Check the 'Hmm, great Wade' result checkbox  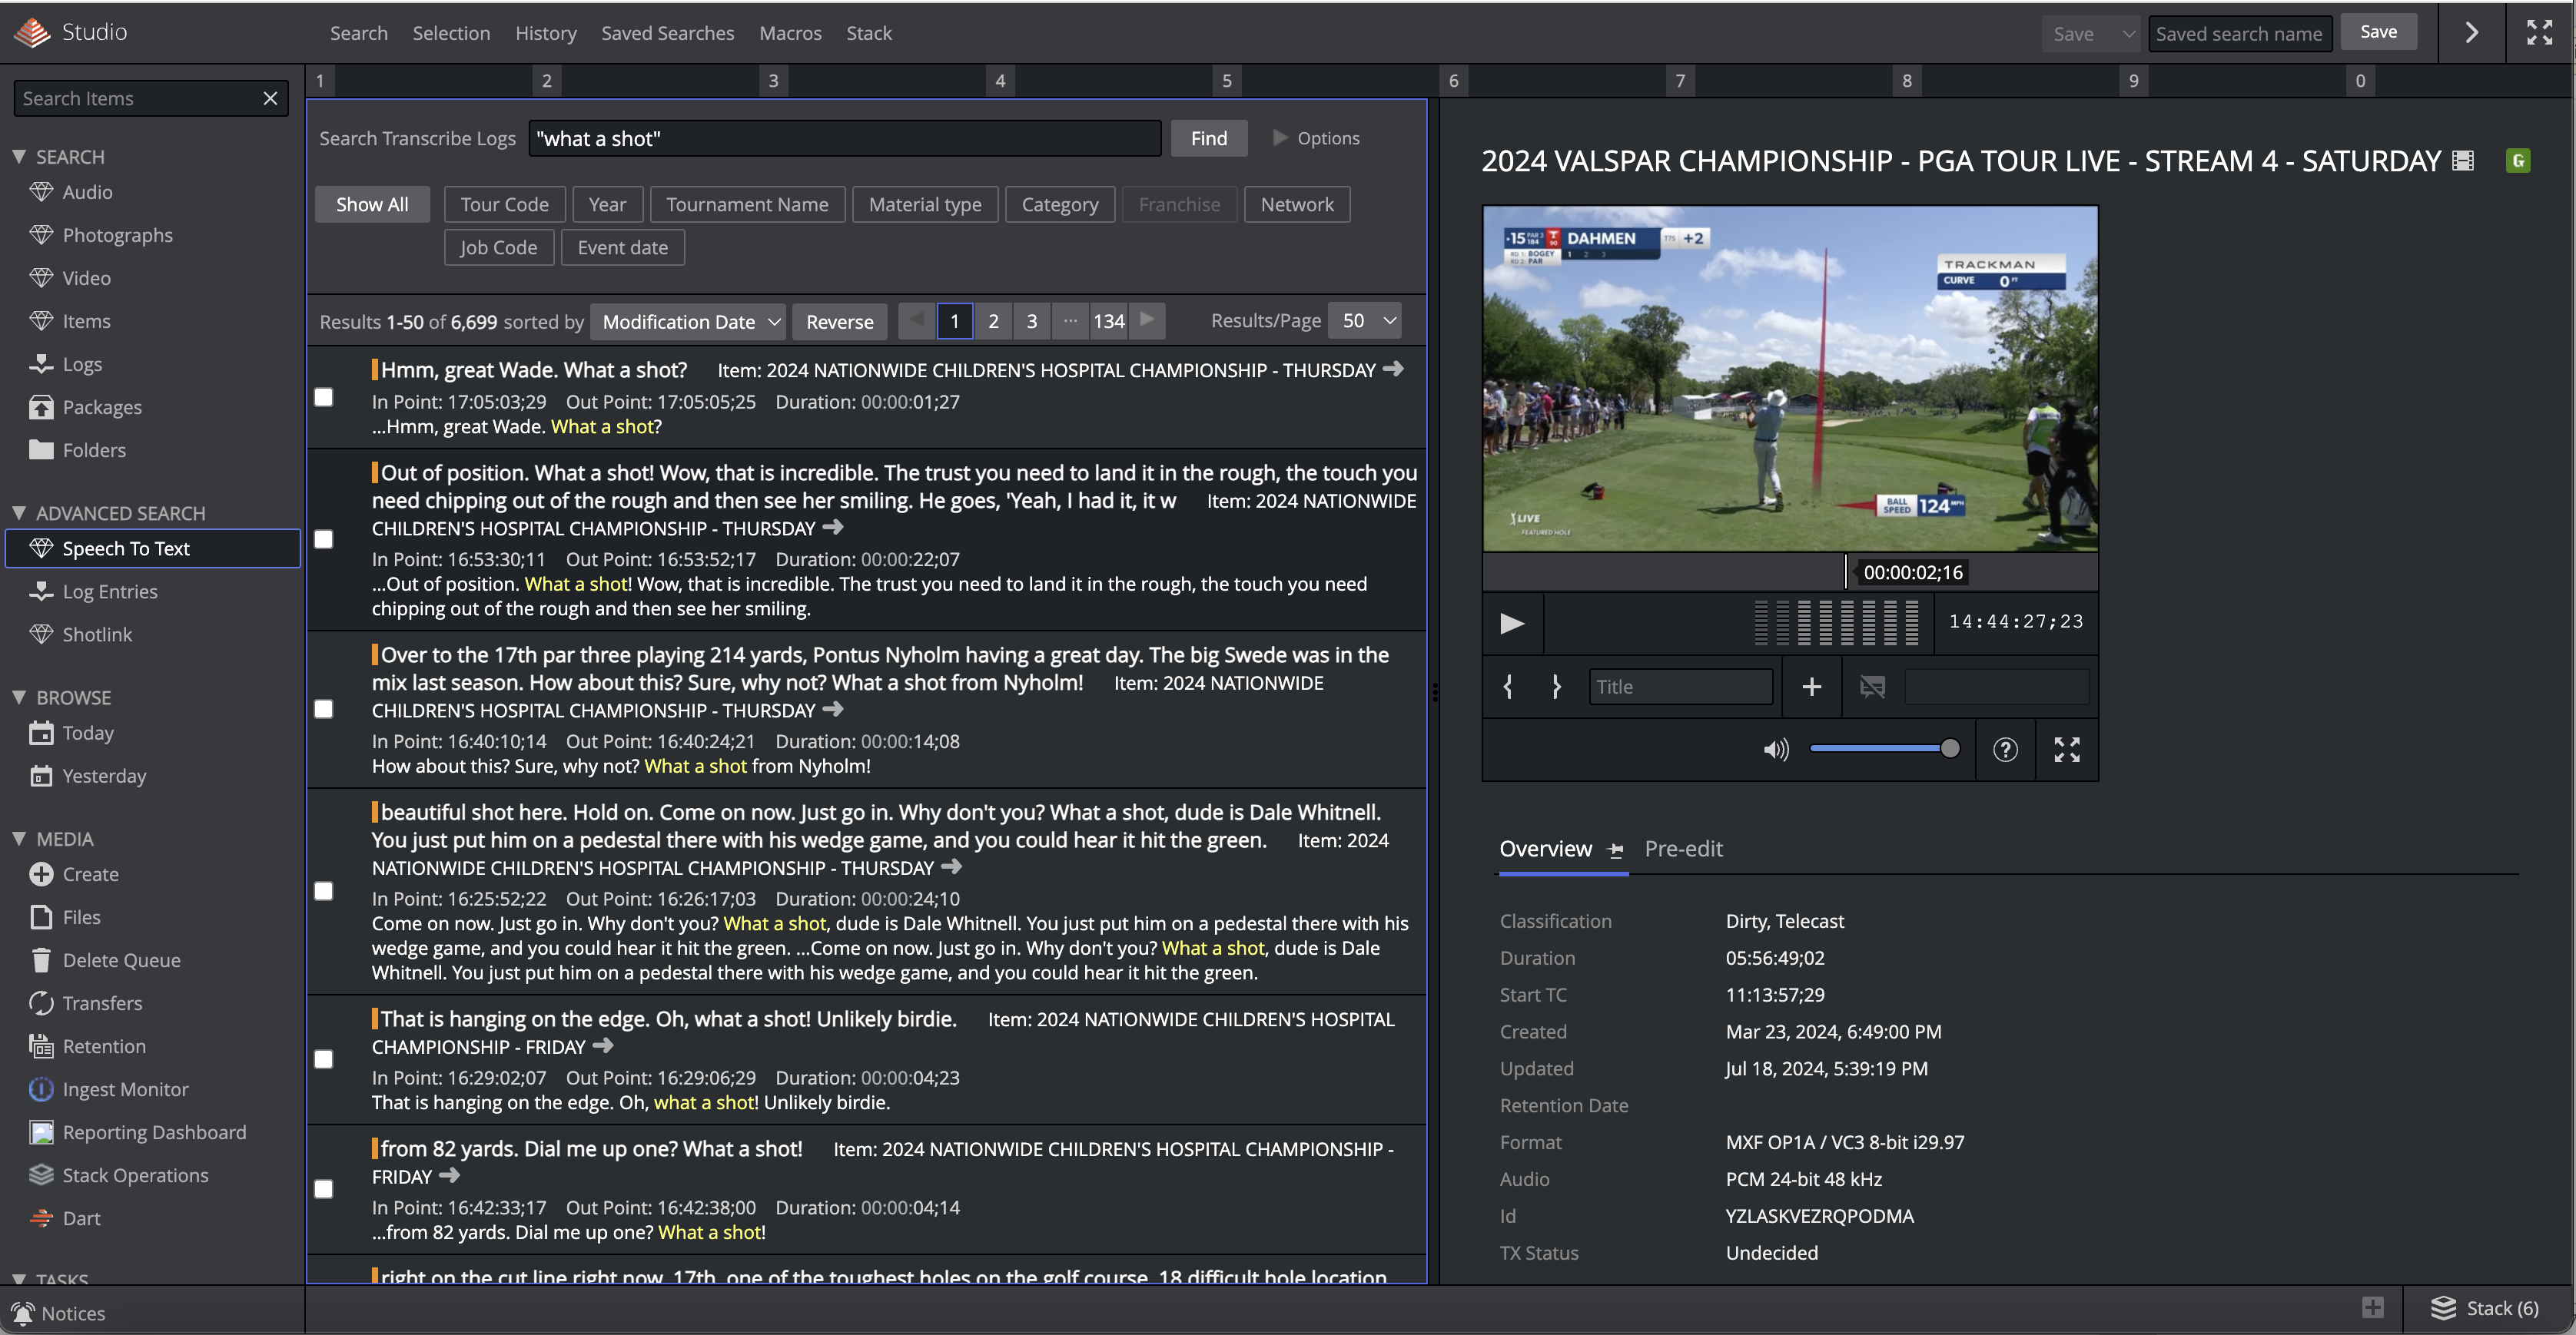click(324, 398)
